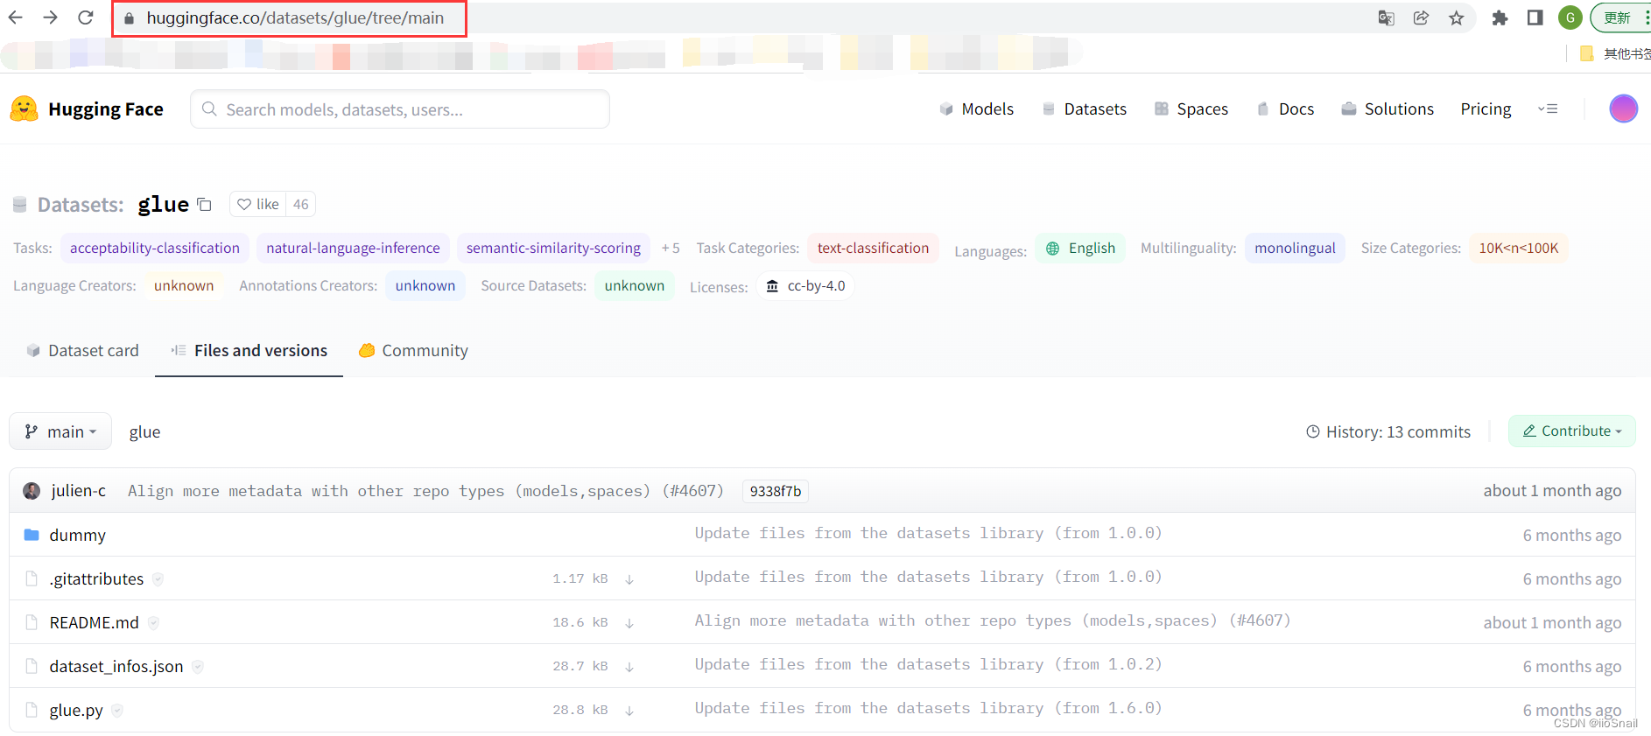Open the dummy folder icon

click(x=32, y=534)
